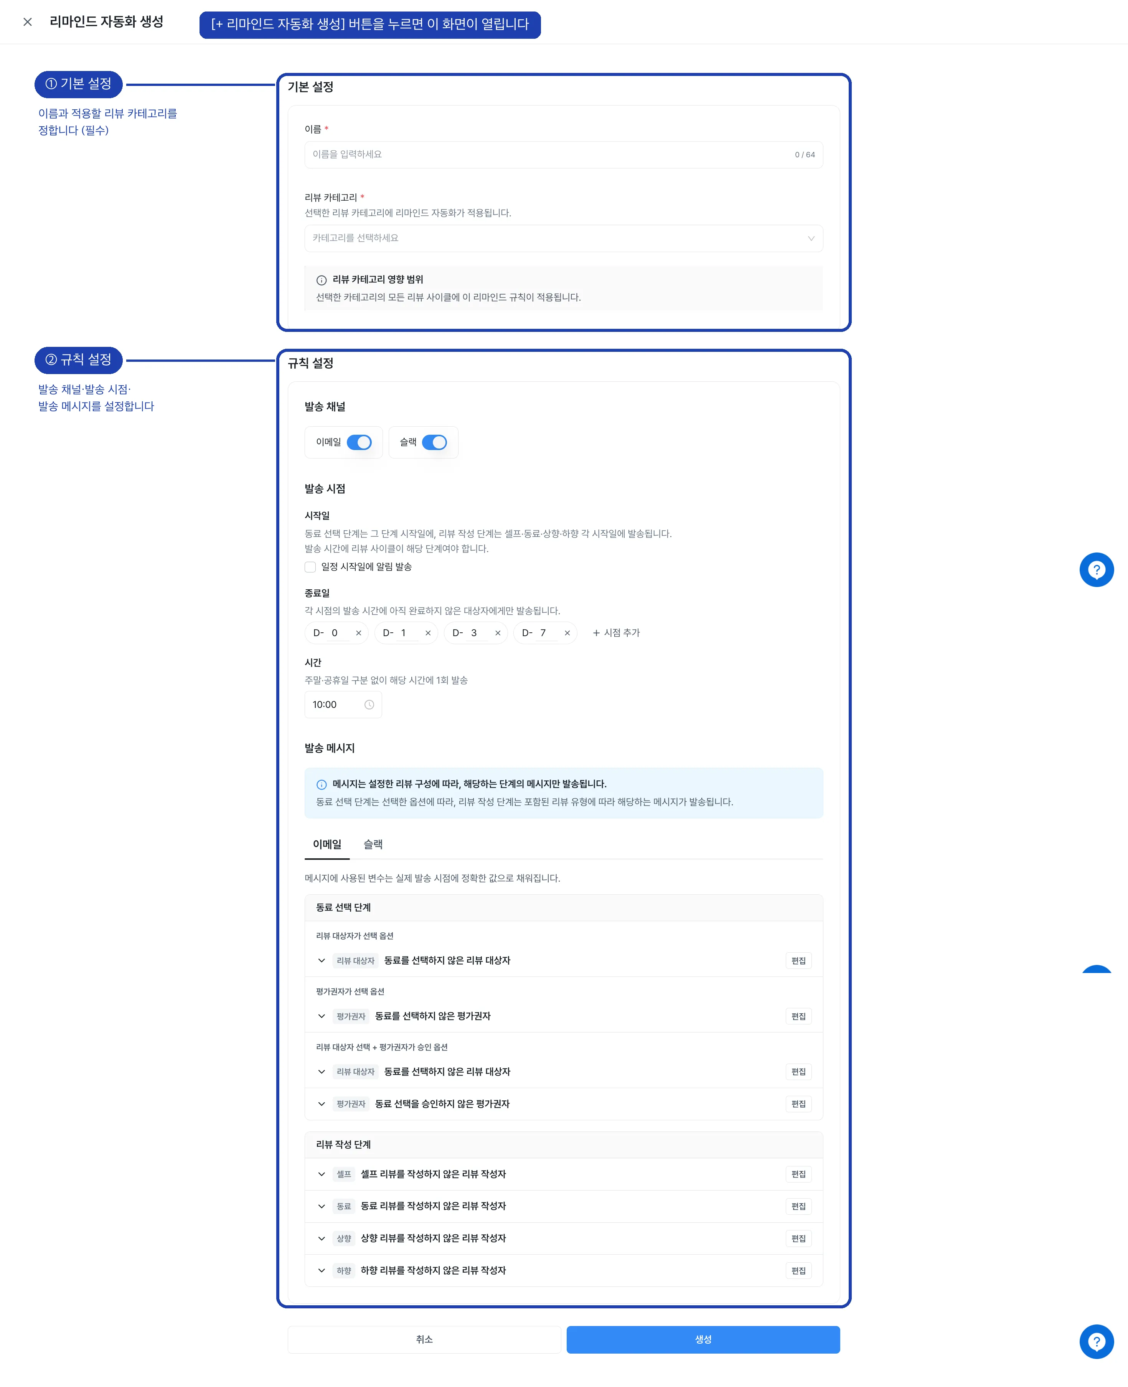Click + 시점 추가 to add timing
1128x1387 pixels.
pos(616,633)
